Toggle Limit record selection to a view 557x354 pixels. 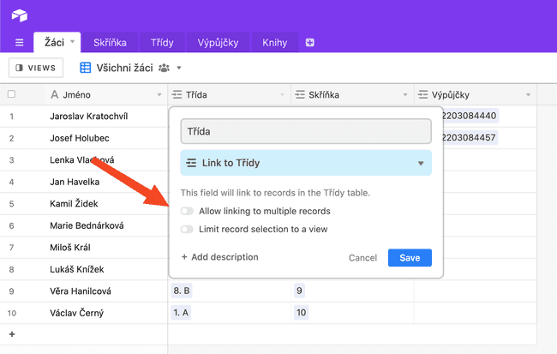pos(187,229)
